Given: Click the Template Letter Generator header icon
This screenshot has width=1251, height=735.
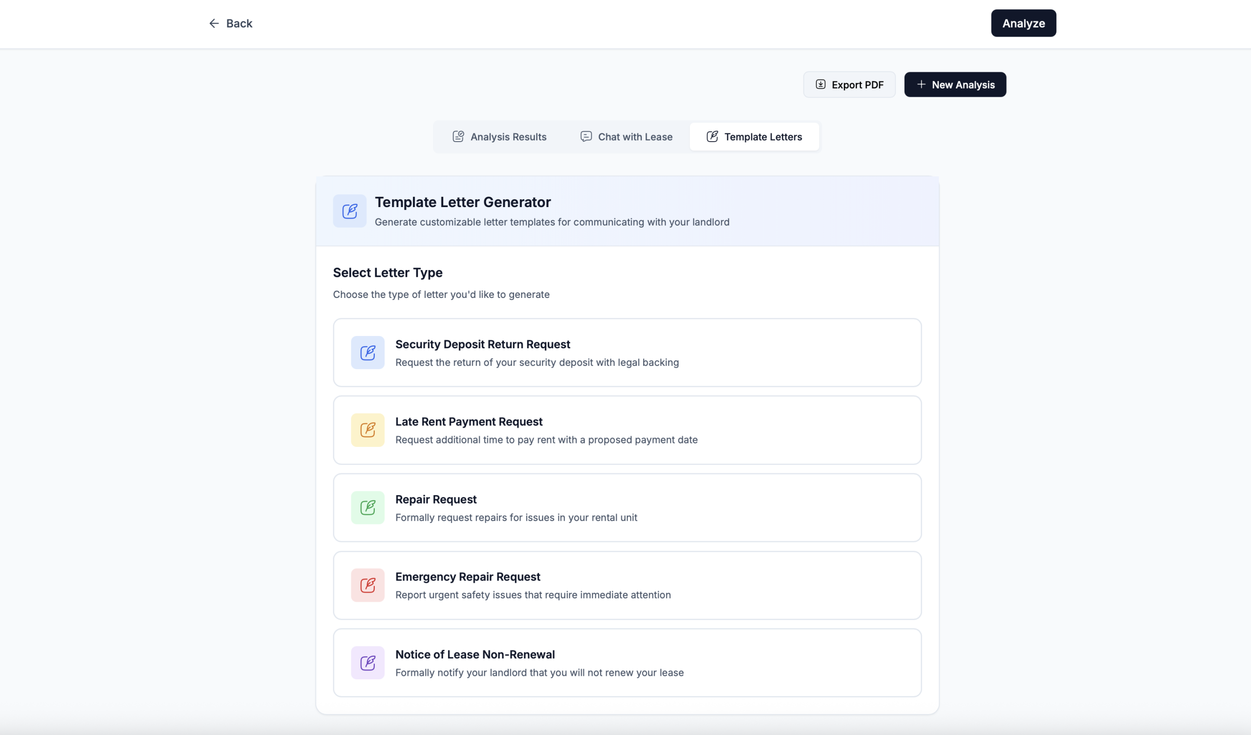Looking at the screenshot, I should tap(349, 211).
